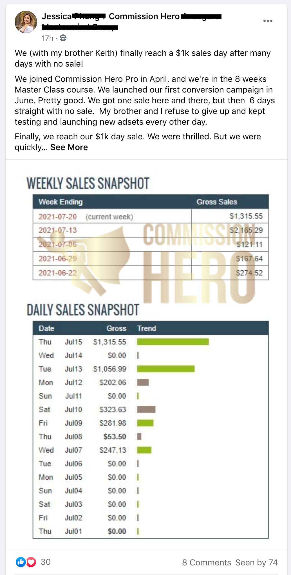View the 30 reactions count
The height and width of the screenshot is (575, 291).
[x=46, y=562]
